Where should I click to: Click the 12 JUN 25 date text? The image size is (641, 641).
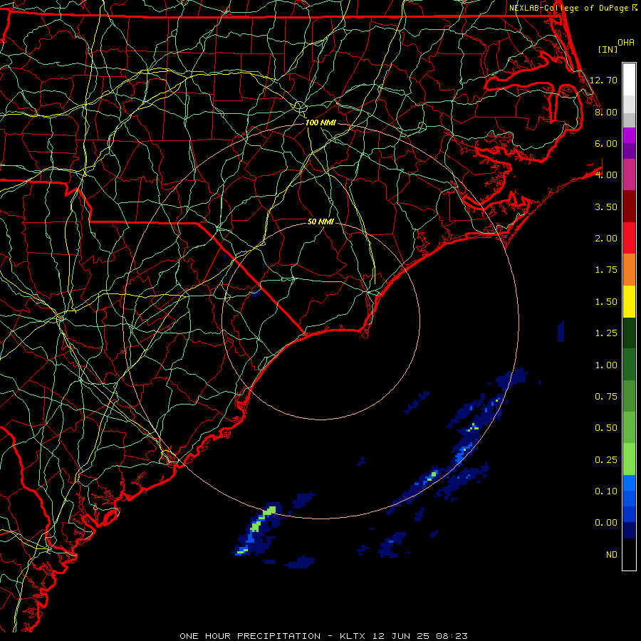point(400,636)
